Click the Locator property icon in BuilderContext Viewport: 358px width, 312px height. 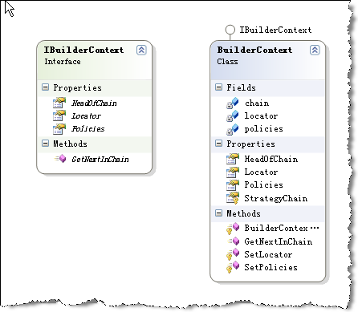[x=233, y=172]
